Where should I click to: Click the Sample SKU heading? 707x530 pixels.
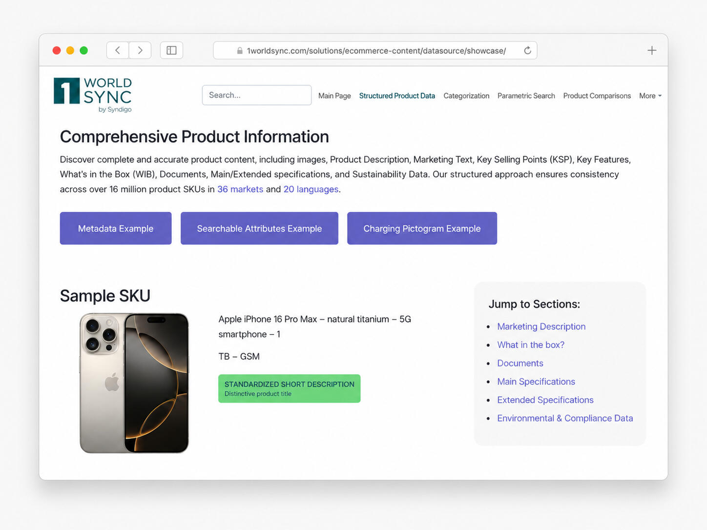coord(105,296)
